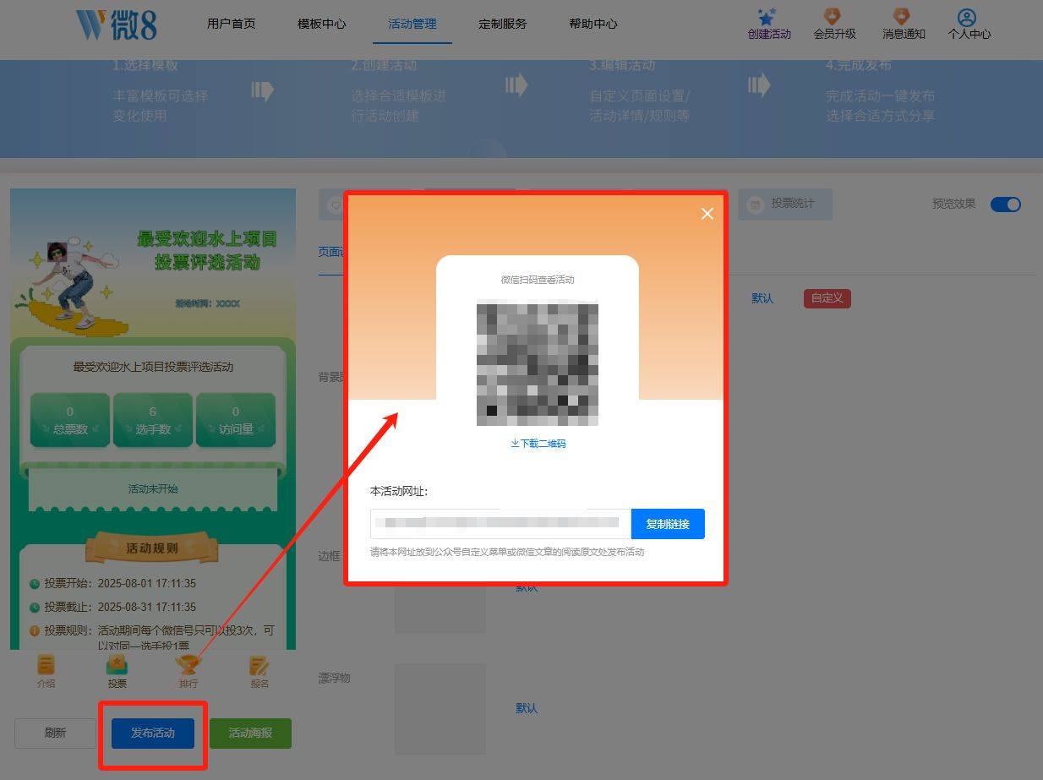Click the 选手数 counter card
The width and height of the screenshot is (1043, 780).
click(x=153, y=420)
